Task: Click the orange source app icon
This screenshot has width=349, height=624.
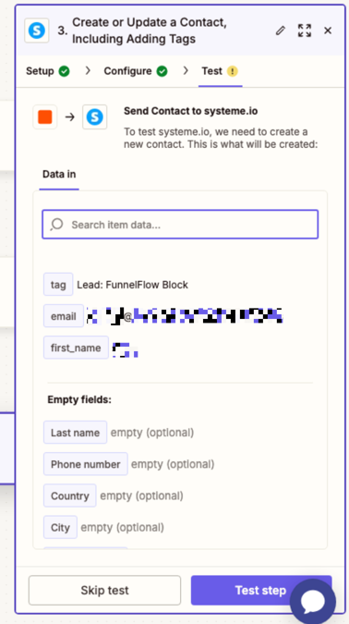Action: tap(45, 117)
